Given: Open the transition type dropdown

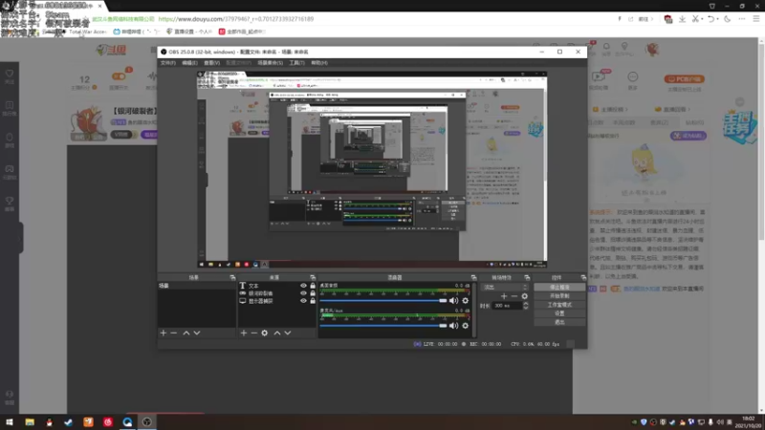Looking at the screenshot, I should click(505, 288).
